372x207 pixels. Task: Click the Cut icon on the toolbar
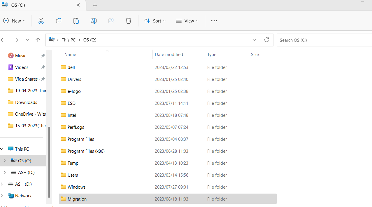41,21
